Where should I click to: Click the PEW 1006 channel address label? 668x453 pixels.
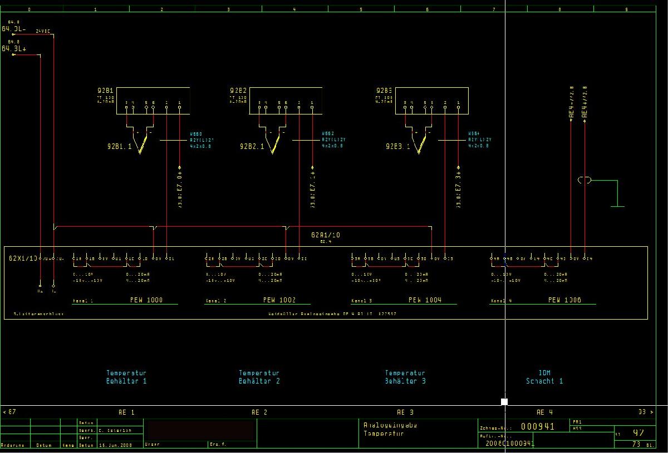564,300
